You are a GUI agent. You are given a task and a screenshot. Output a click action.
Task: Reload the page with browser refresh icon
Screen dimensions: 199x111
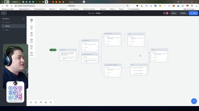click(x=12, y=6)
